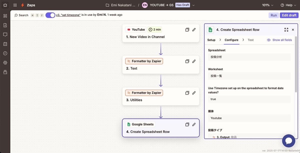Screen dimensions: 300x153
Task: Click the panel's vertical scrollbar
Action: coord(296,64)
